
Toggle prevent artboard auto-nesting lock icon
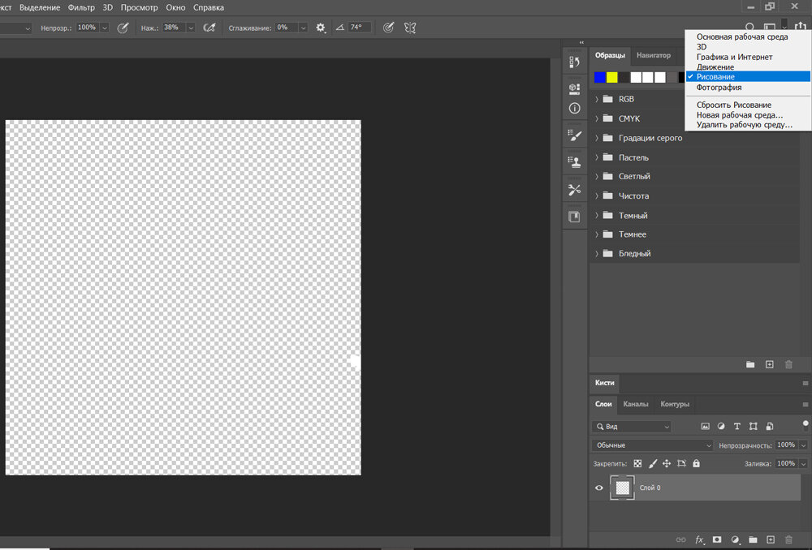681,463
